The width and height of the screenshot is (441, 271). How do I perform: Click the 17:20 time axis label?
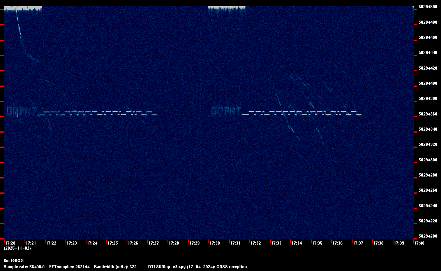coord(11,243)
